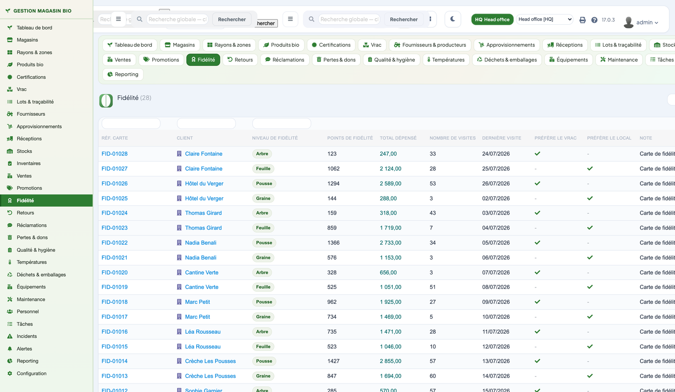Click total 2 855,00 on row FID-01014
The image size is (675, 392).
391,361
